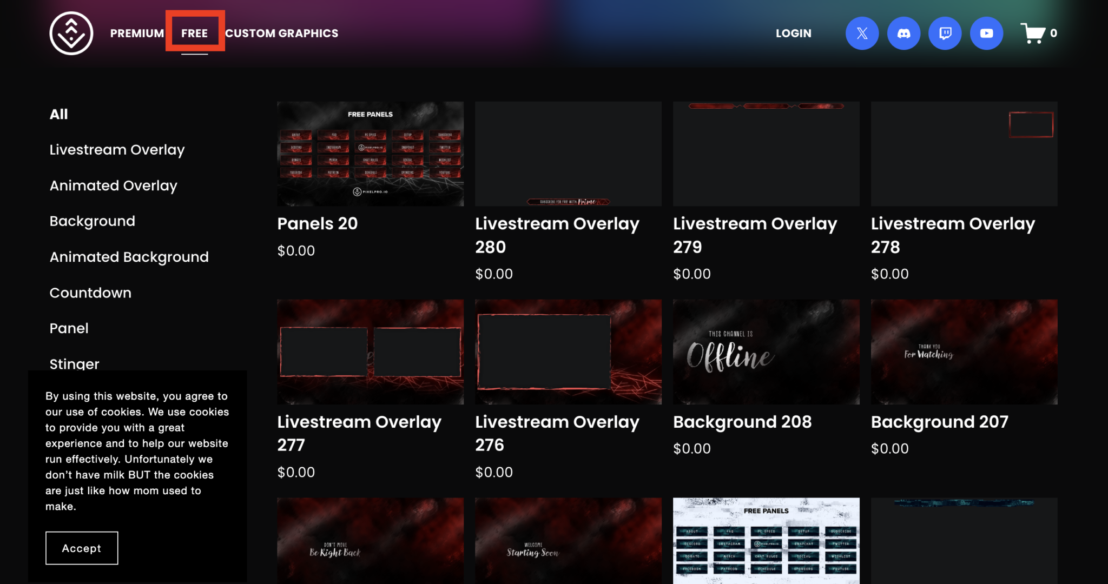Open the YouTube social icon
The width and height of the screenshot is (1108, 584).
[x=986, y=33]
